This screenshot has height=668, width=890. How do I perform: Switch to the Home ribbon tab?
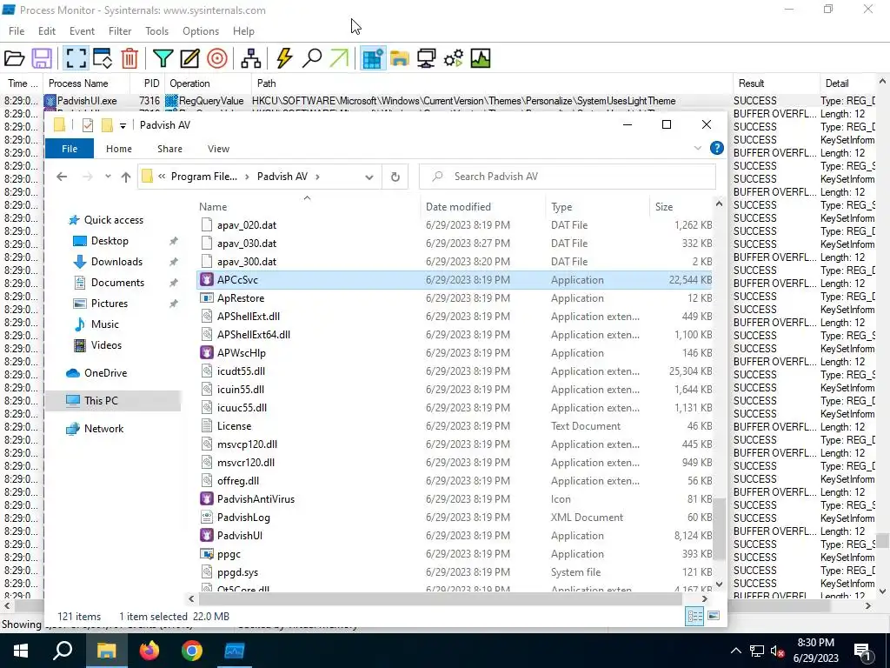tap(118, 149)
